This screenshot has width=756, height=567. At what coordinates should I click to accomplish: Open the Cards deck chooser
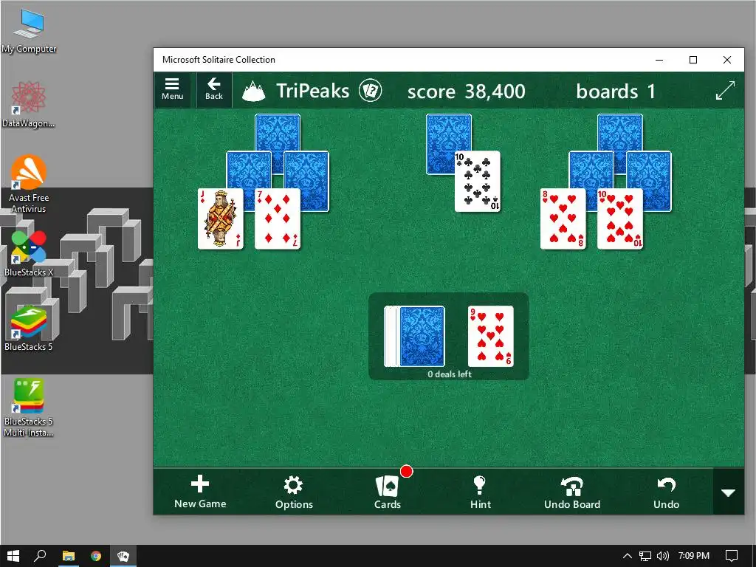click(x=388, y=492)
